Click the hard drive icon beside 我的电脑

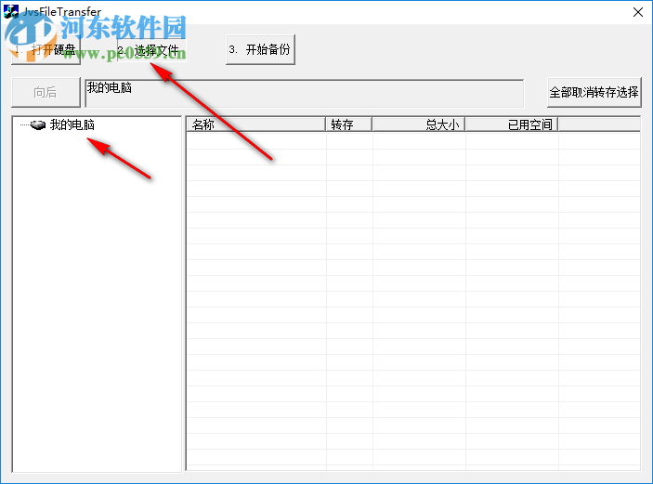click(x=38, y=124)
